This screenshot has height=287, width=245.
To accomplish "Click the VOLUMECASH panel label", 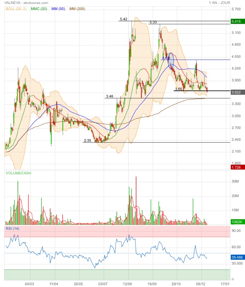I will 18,173.
